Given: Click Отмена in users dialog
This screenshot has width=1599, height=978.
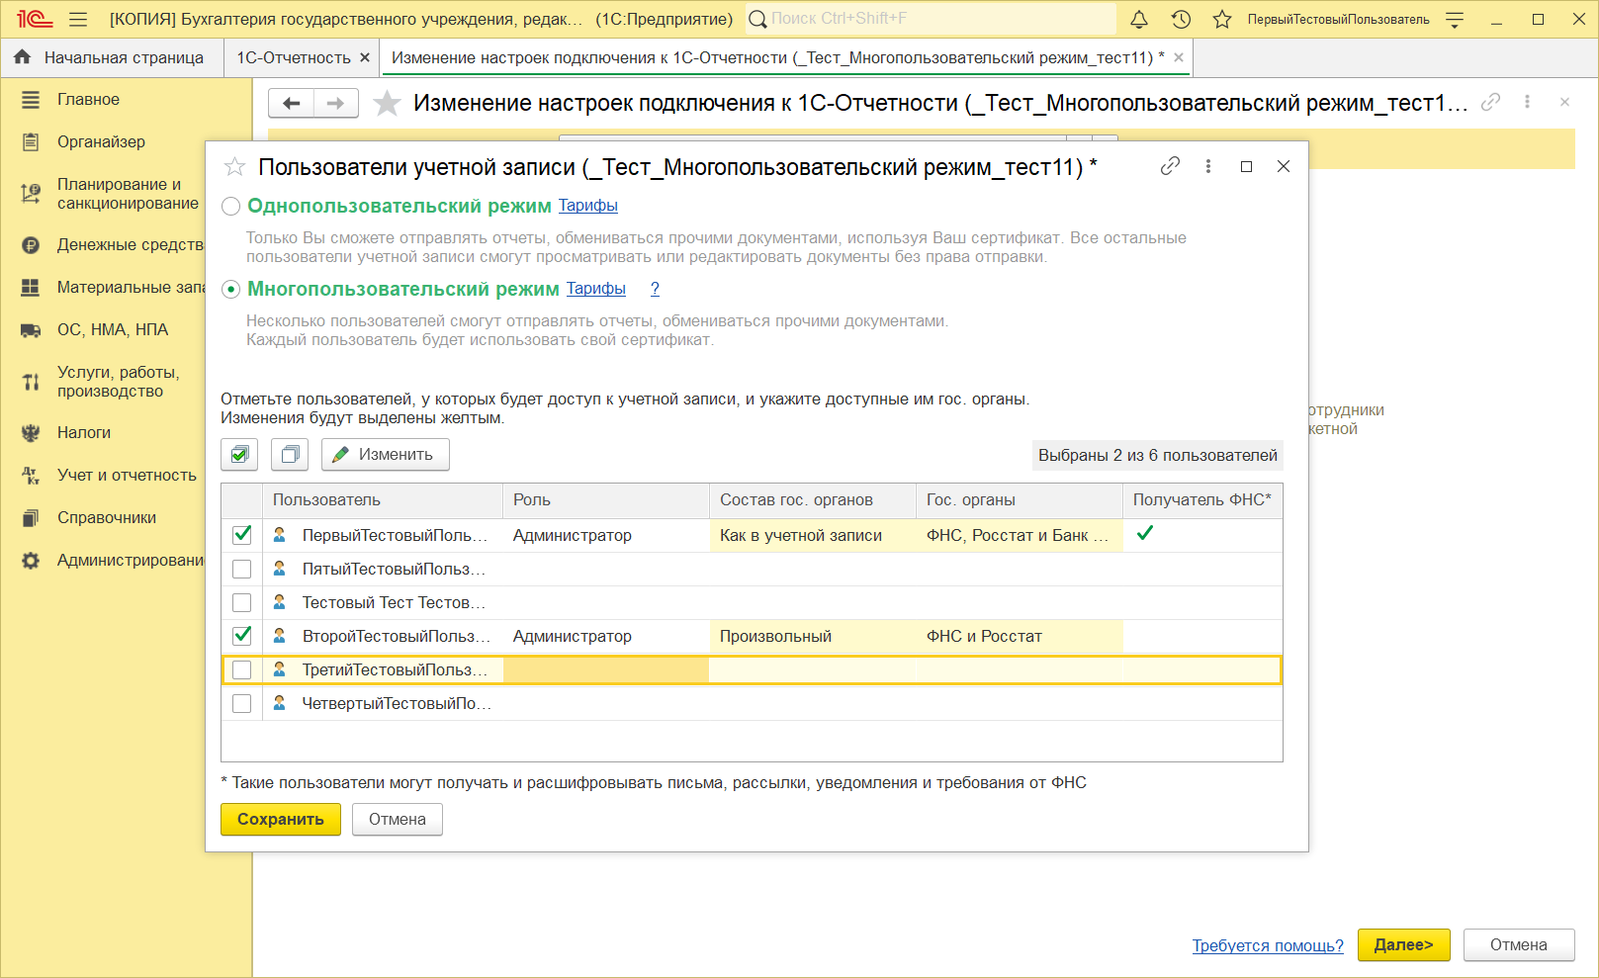Looking at the screenshot, I should point(398,819).
